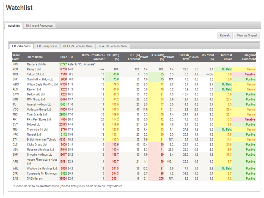Select Clicks Group Ltd share name
The image size is (264, 198).
pos(37,145)
